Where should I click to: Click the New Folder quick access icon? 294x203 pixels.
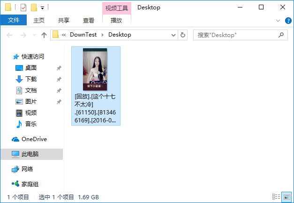click(34, 8)
